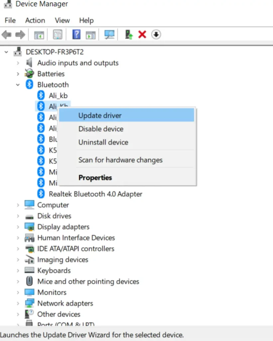
Task: Open the Action menu
Action: click(35, 20)
